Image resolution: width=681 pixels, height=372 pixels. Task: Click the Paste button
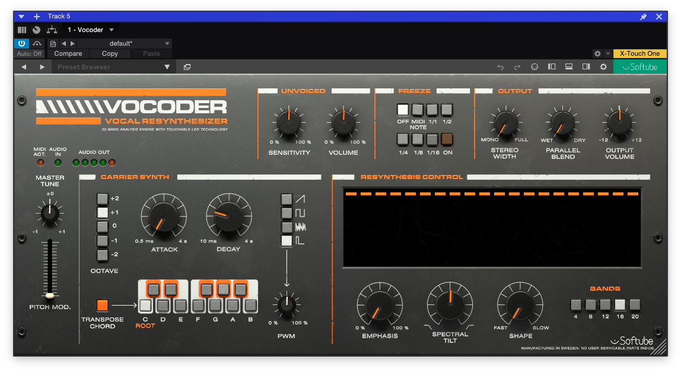tap(151, 53)
